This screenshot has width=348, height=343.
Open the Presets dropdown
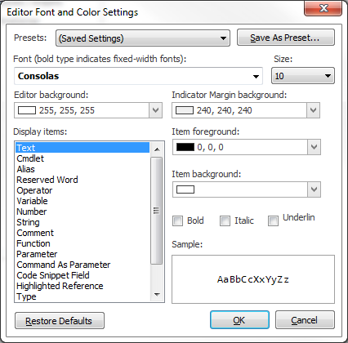click(143, 38)
